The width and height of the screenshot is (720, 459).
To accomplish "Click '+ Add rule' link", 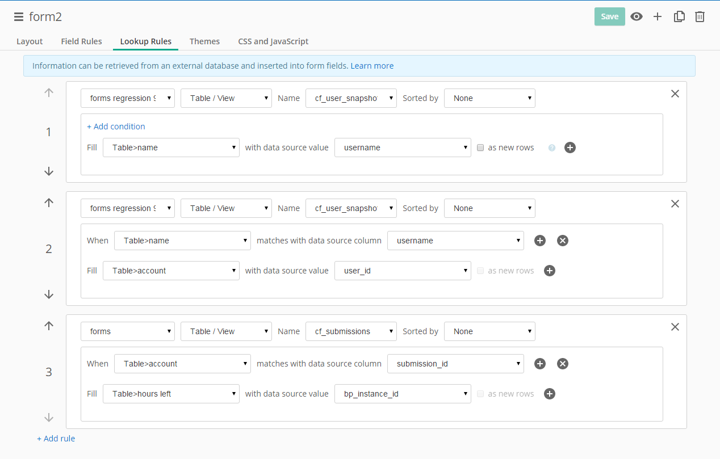I will [x=56, y=439].
